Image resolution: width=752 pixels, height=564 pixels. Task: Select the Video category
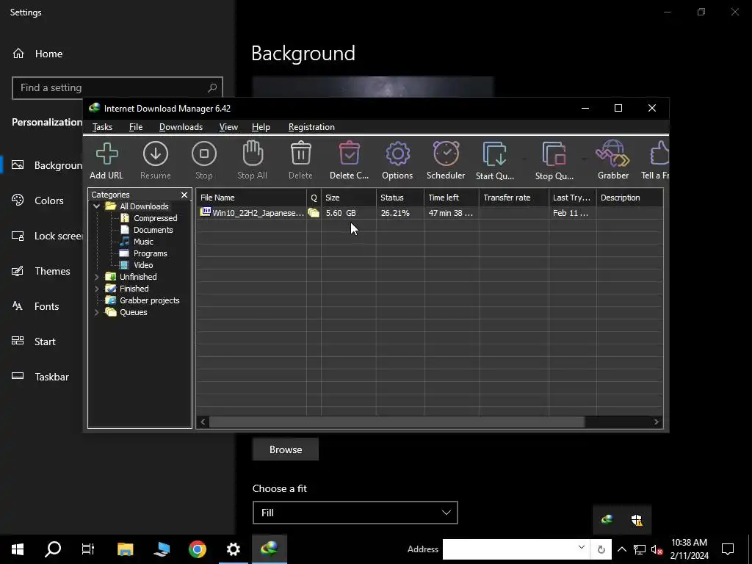click(x=143, y=265)
